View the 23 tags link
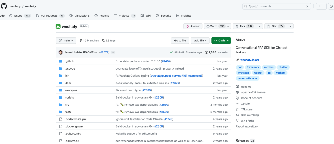Image resolution: width=334 pixels, height=144 pixels. click(x=109, y=40)
